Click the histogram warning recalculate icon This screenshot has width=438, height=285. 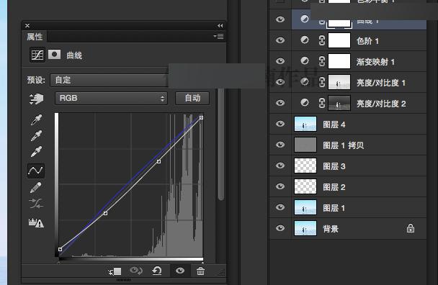[36, 222]
